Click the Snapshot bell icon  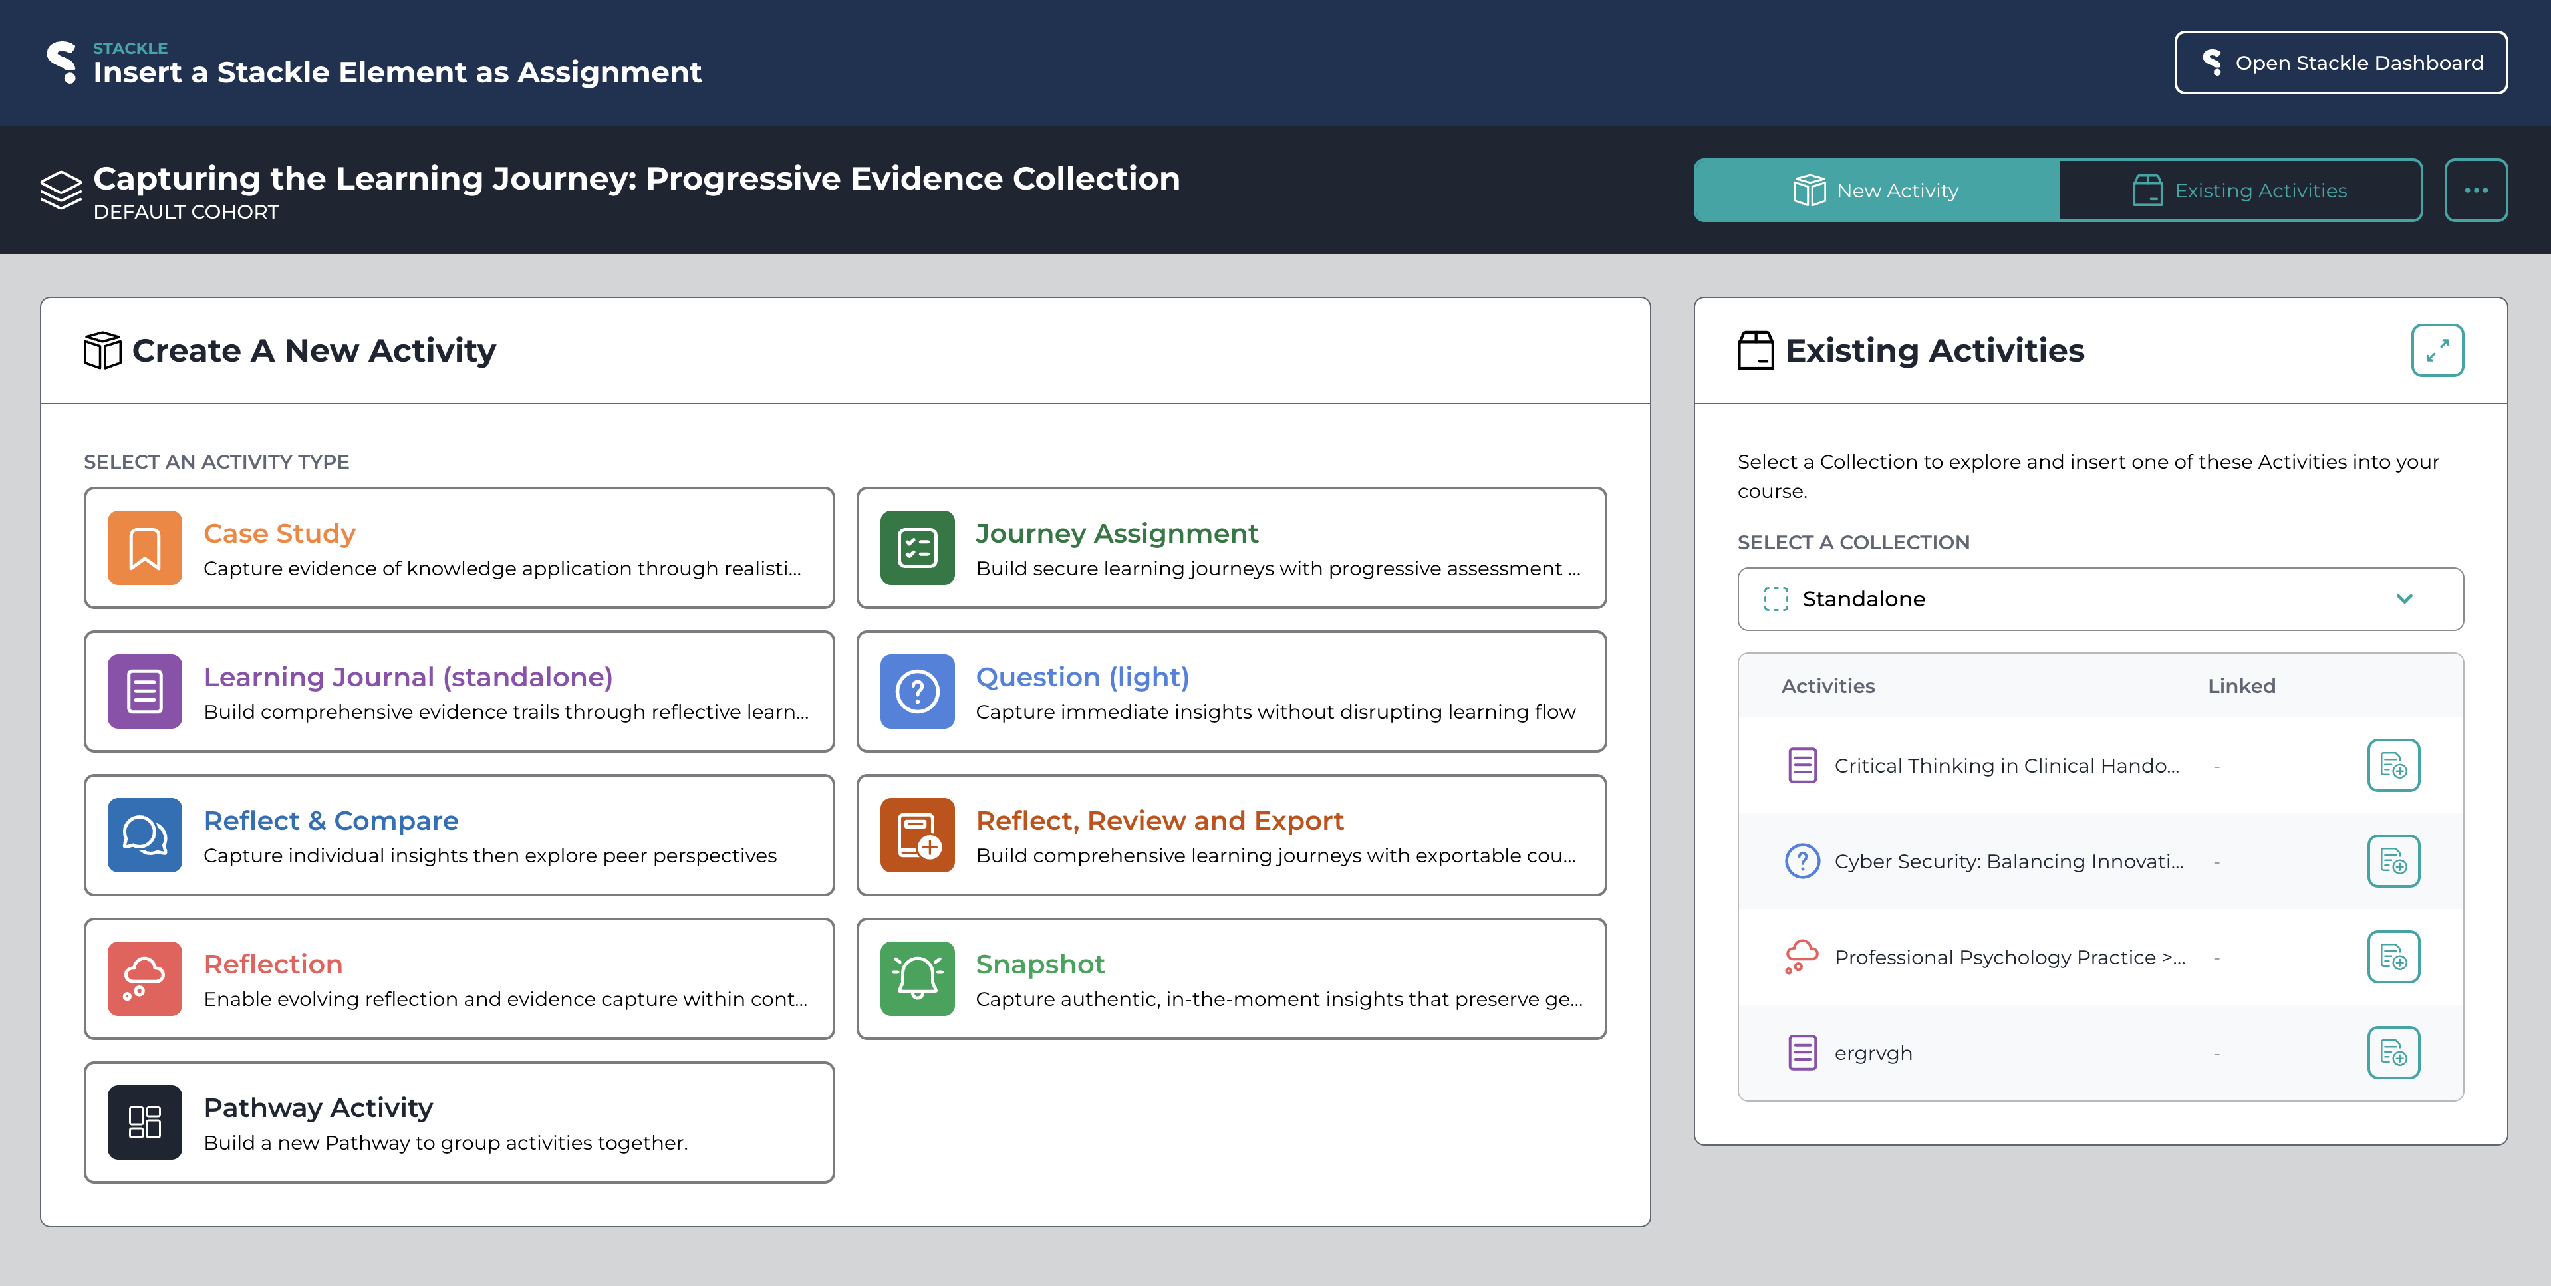coord(917,978)
